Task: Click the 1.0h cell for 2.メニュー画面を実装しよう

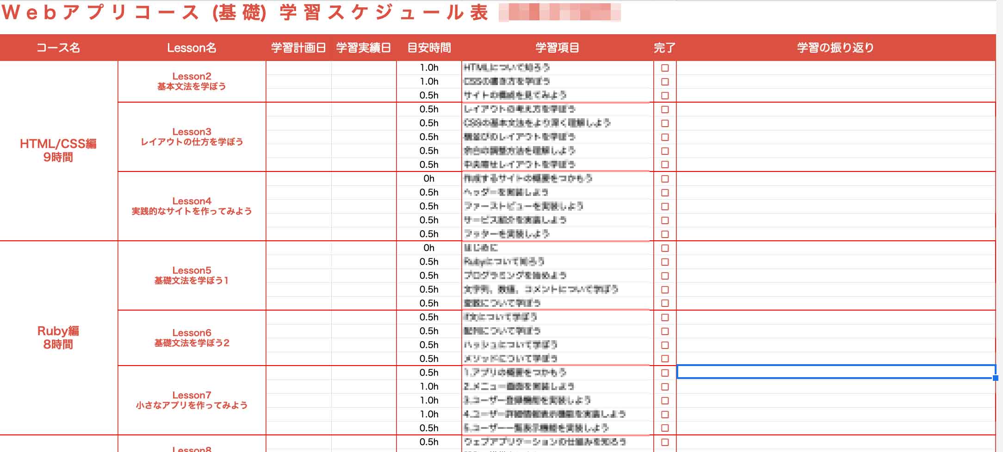Action: coord(429,387)
